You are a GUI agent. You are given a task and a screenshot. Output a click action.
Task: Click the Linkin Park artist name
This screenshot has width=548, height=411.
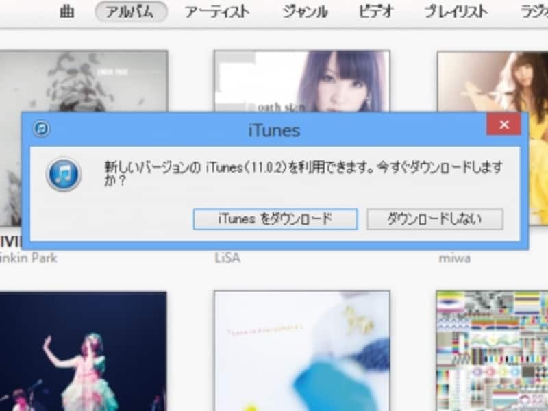pos(28,258)
